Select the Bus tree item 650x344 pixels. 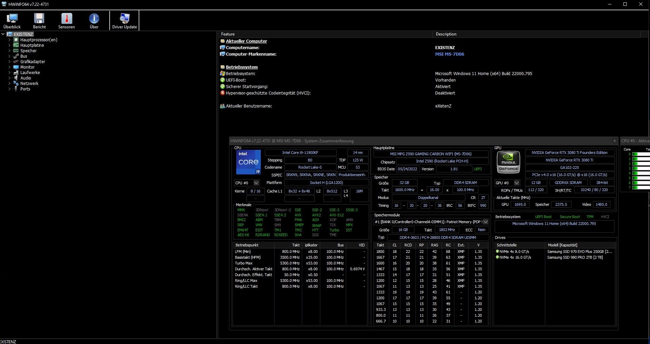tap(24, 56)
